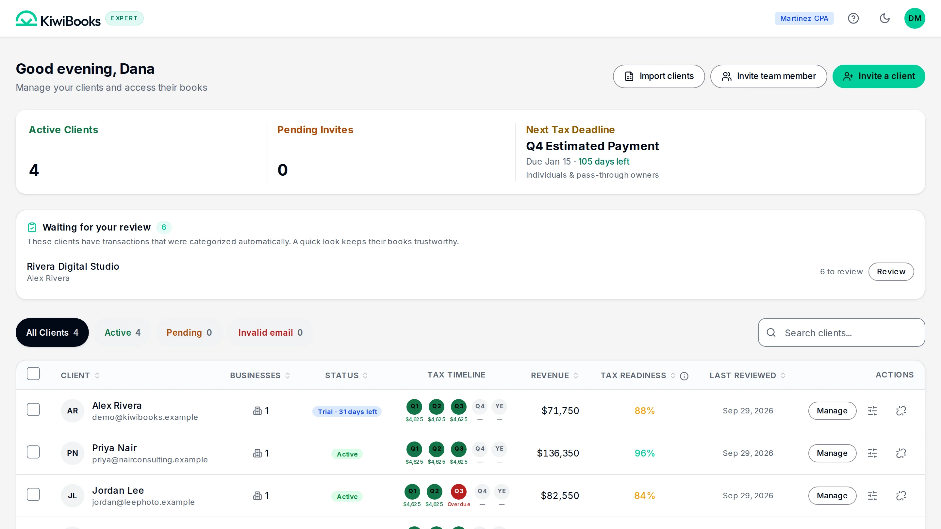Open the DM user avatar menu

tap(915, 18)
